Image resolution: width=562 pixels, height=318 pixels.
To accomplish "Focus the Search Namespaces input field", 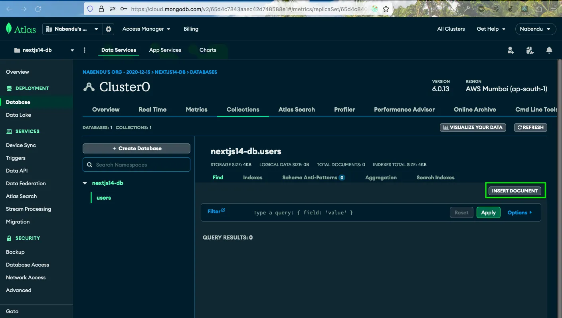I will pyautogui.click(x=137, y=165).
